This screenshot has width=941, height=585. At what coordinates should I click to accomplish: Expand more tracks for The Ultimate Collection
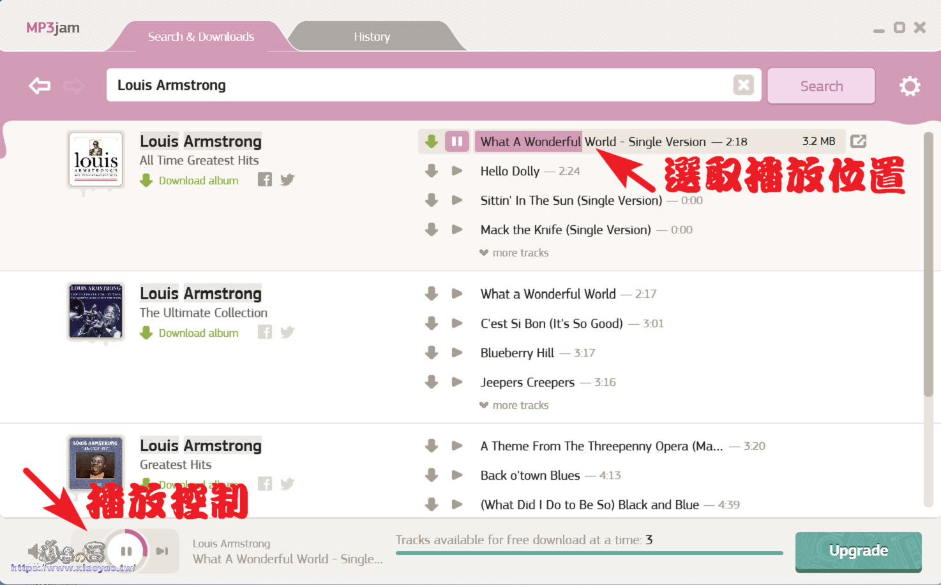tap(514, 405)
